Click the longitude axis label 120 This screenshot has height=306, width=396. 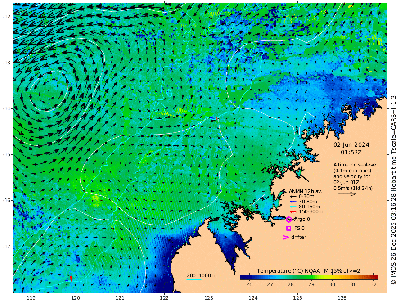click(x=76, y=298)
